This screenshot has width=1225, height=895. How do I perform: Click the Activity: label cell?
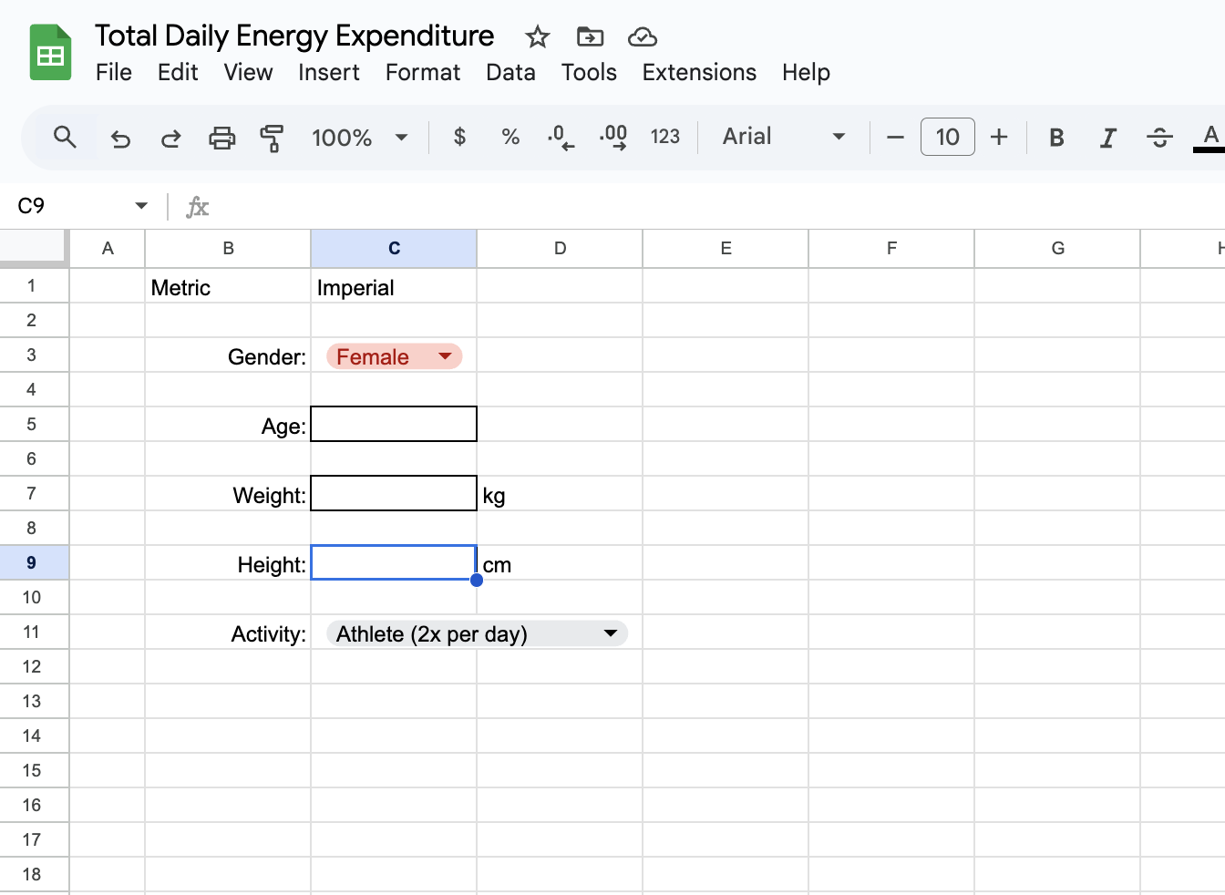(228, 633)
